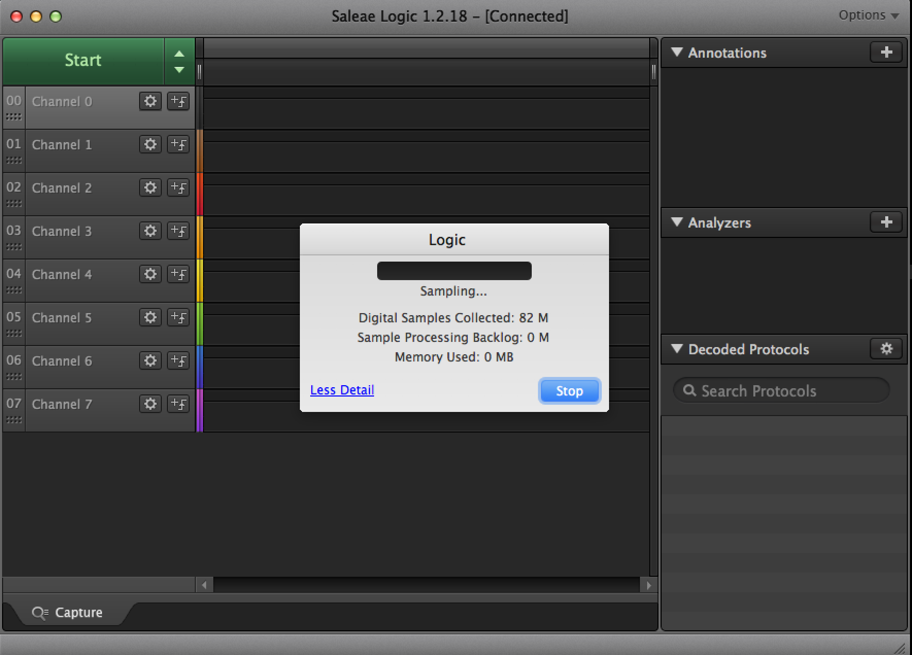Set trigger on Channel 1
Screen dimensions: 912x655
(178, 145)
